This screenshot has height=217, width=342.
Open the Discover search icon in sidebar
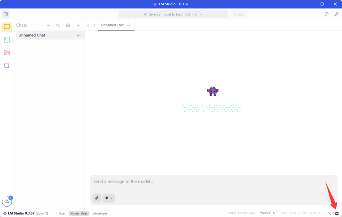pyautogui.click(x=7, y=66)
